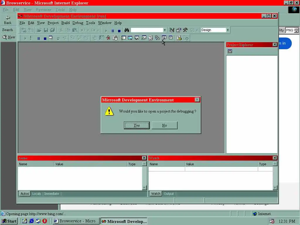The height and width of the screenshot is (225, 300).
Task: Click the End stop button on Debug toolbar
Action: click(x=45, y=38)
